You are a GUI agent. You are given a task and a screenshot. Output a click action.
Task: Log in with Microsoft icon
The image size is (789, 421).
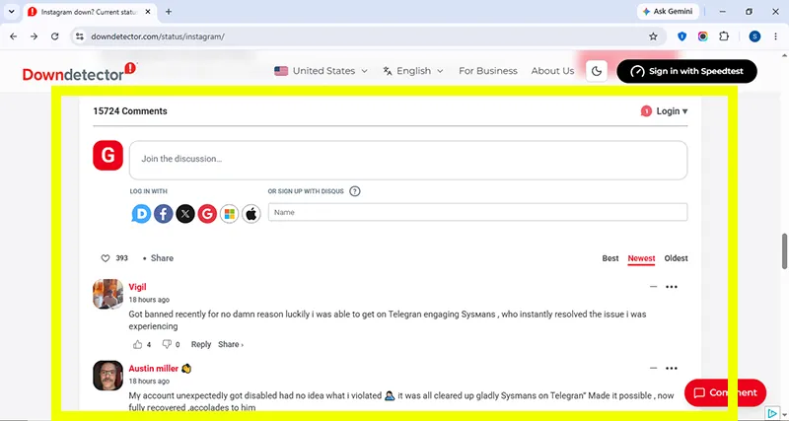[230, 214]
